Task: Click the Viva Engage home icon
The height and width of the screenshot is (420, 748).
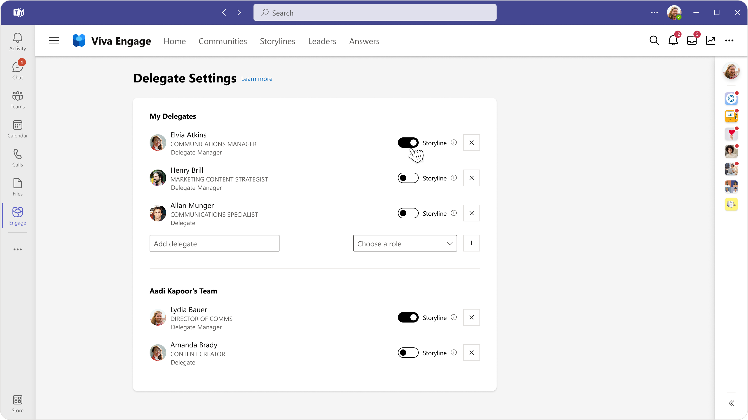Action: click(79, 40)
